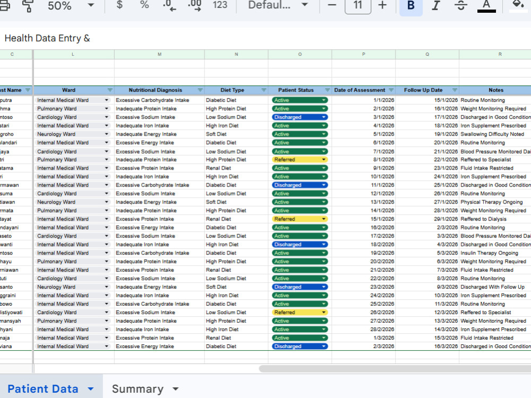Open the Default font dropdown

tap(278, 5)
